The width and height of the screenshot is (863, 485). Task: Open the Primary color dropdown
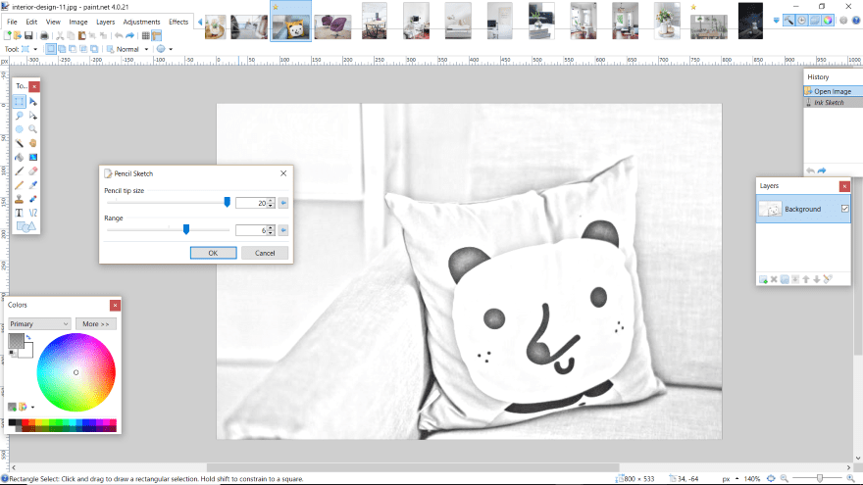click(39, 323)
